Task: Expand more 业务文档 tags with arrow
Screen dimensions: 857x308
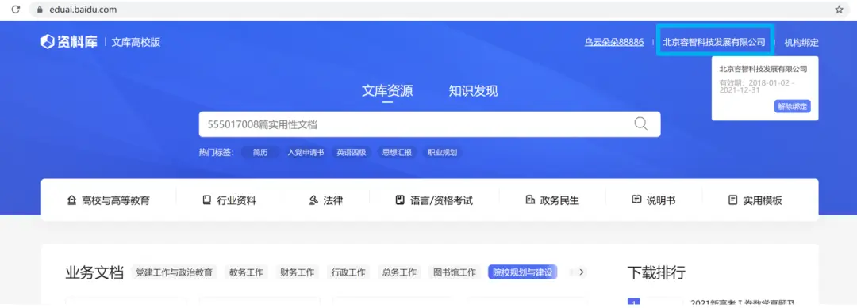Action: [x=581, y=272]
